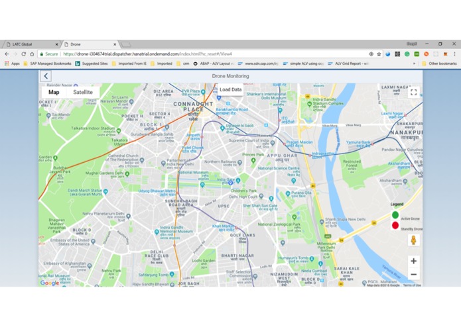Open a new browser tab
461x327 pixels.
[126, 44]
